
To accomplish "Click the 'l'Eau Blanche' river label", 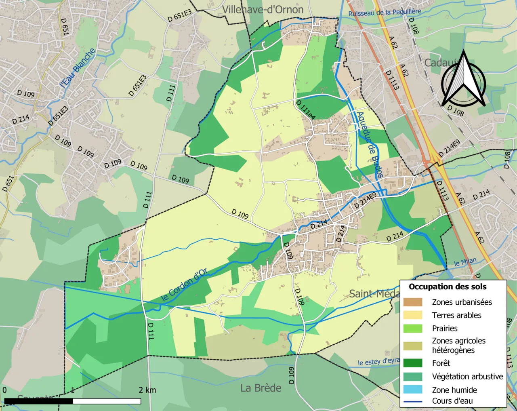I will pos(78,67).
